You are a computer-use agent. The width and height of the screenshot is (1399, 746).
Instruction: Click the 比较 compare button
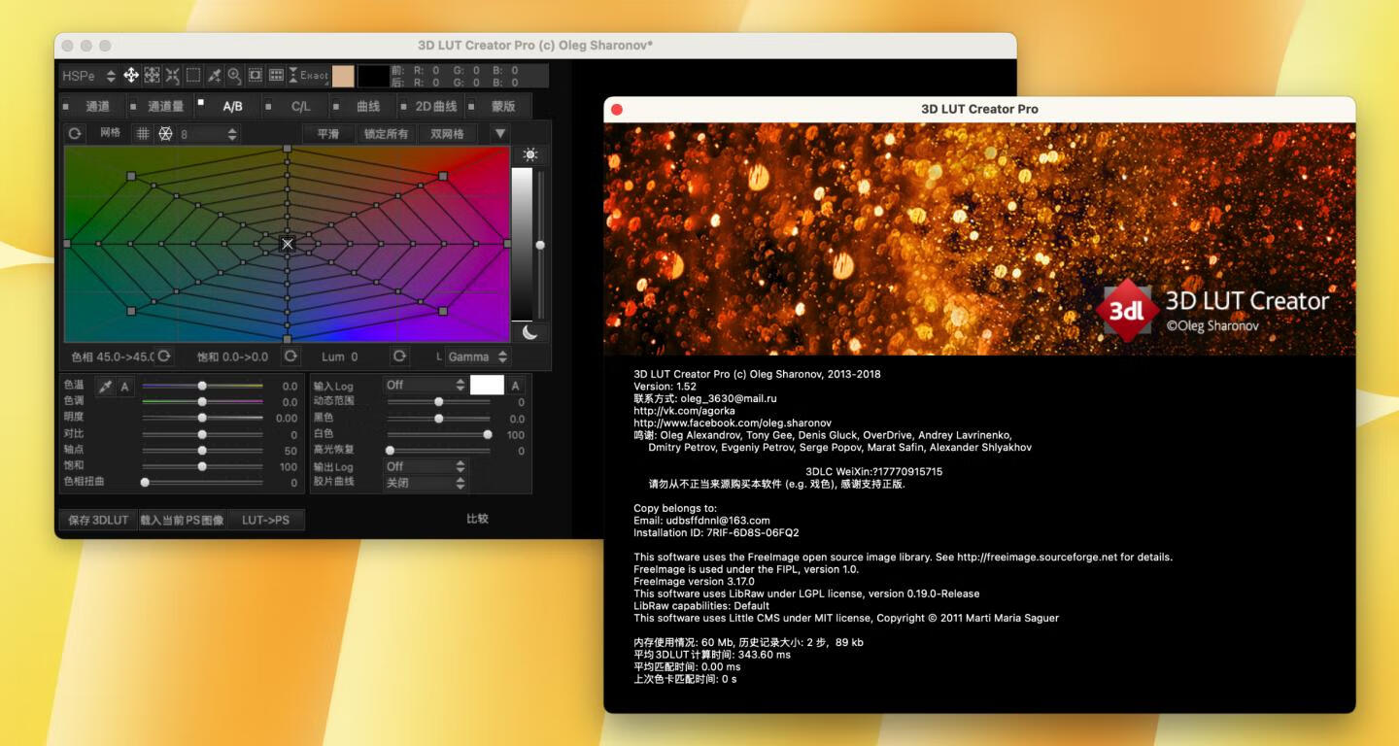coord(477,519)
